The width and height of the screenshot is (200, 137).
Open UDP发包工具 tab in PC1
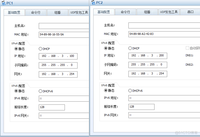coord(79,12)
